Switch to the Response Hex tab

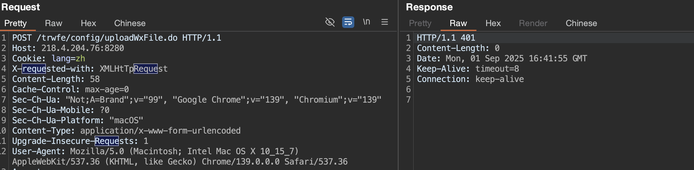tap(493, 23)
